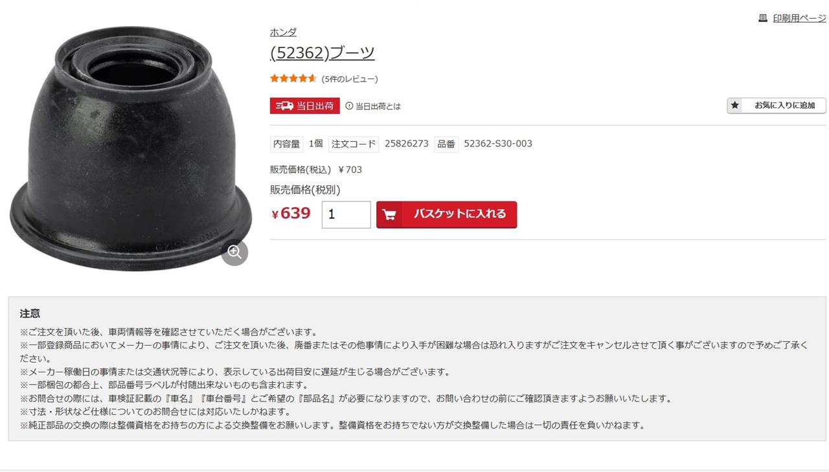
Task: Click the info circle icon before 当日出荷とは
Action: point(349,106)
